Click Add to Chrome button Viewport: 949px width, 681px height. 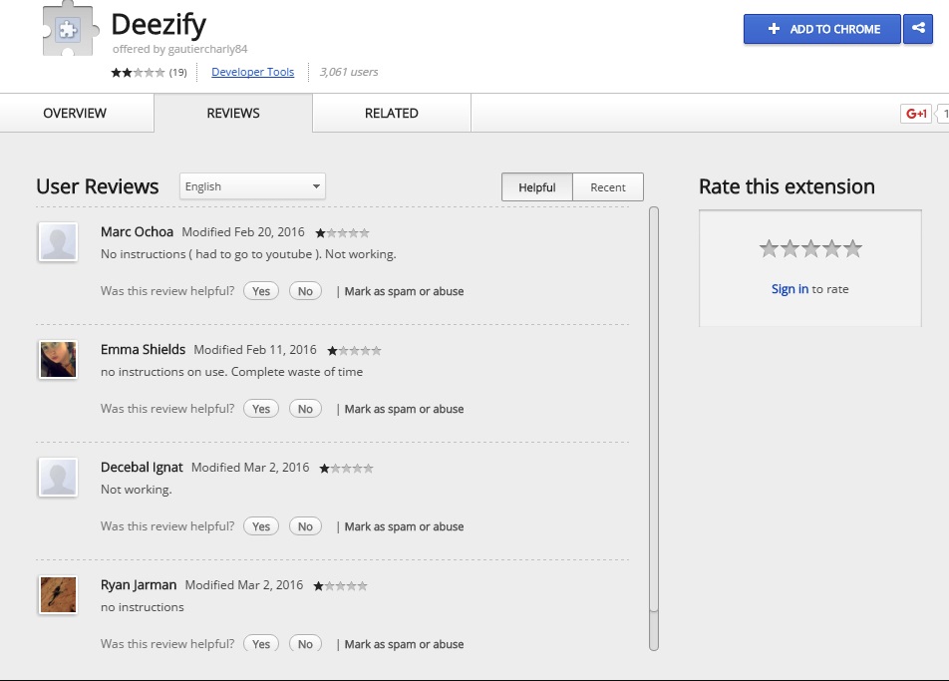coord(821,29)
